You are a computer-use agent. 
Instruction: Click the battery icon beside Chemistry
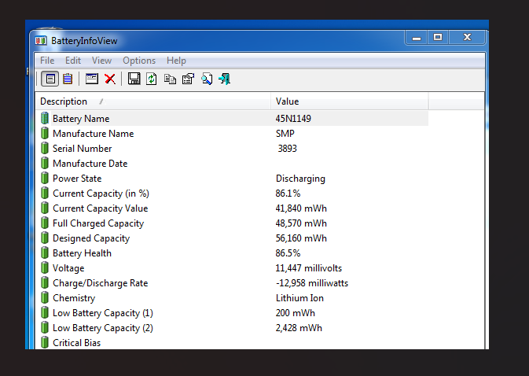point(45,297)
